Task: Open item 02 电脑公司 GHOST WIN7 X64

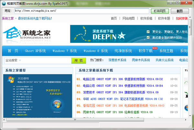Action: pos(123,86)
